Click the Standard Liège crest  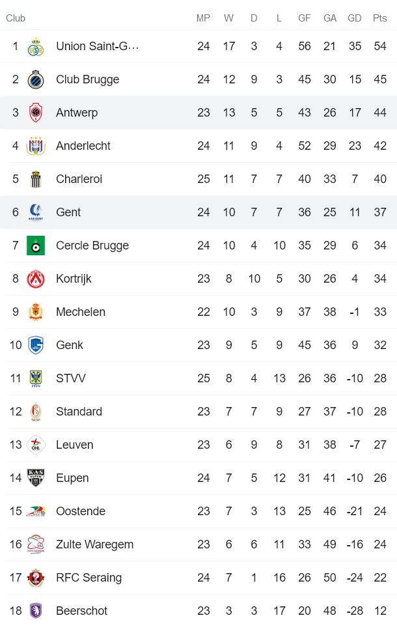click(x=36, y=412)
